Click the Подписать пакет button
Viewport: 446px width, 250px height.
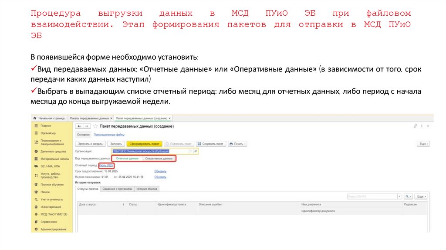click(179, 144)
